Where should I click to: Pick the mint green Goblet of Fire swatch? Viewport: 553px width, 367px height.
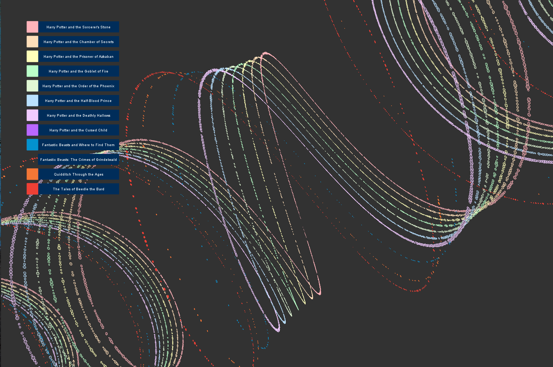32,71
